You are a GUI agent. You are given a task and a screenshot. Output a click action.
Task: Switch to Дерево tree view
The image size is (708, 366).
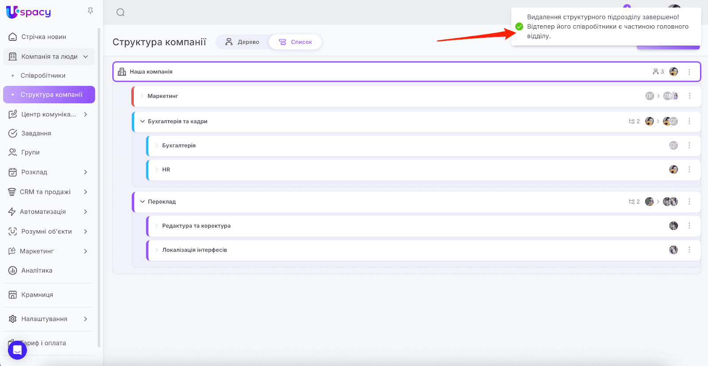tap(242, 42)
